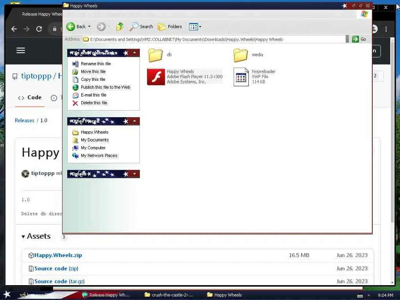Open the Back history dropdown arrow
Viewport: 400px width, 300px height.
[89, 27]
